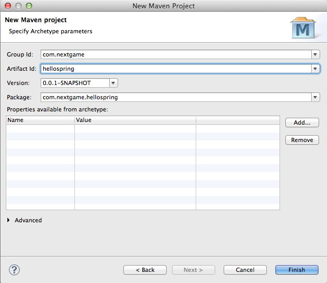Click the Cancel button

pos(245,270)
